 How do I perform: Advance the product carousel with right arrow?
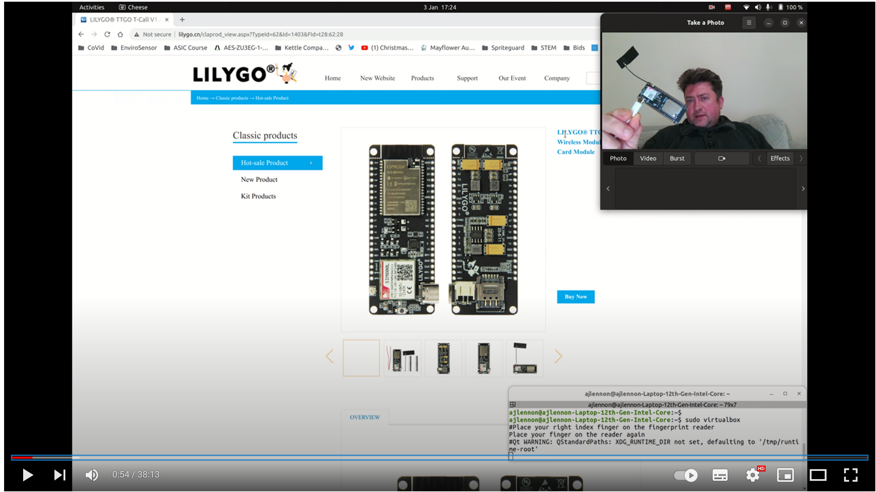click(558, 356)
